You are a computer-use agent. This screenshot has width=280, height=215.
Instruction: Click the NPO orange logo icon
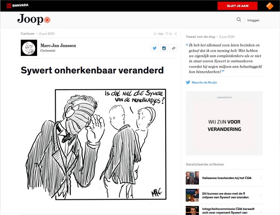[270, 6]
